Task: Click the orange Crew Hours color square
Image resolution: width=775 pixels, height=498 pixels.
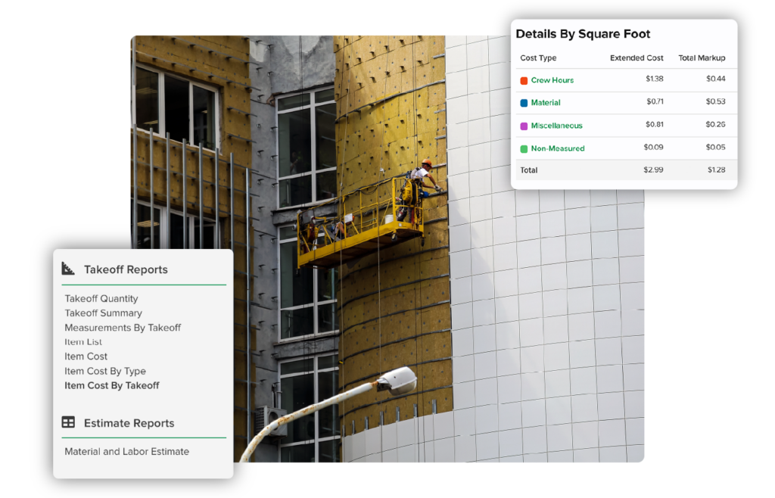Action: click(x=524, y=80)
